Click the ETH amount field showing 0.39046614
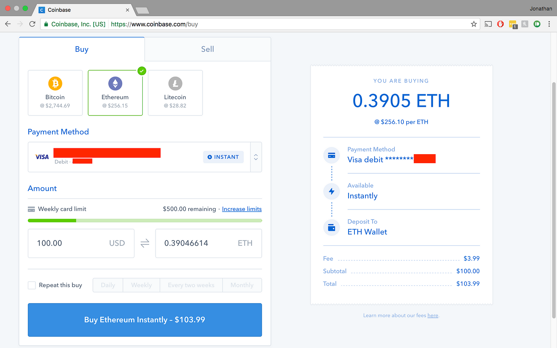The image size is (557, 348). point(209,243)
